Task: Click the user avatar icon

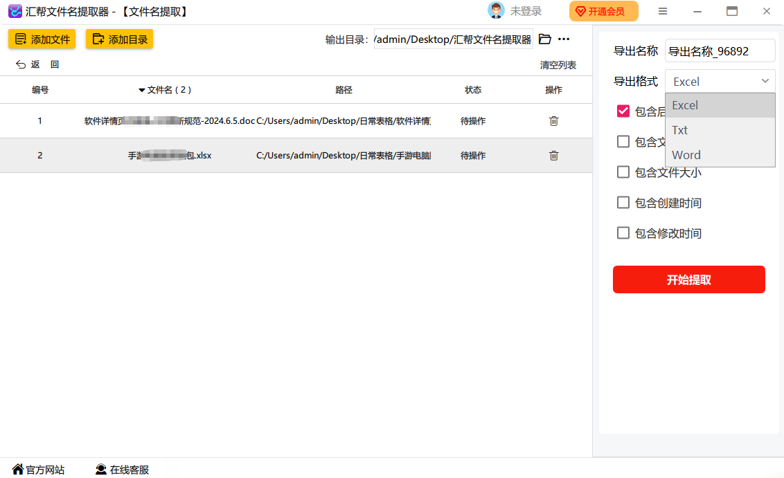Action: coord(496,11)
